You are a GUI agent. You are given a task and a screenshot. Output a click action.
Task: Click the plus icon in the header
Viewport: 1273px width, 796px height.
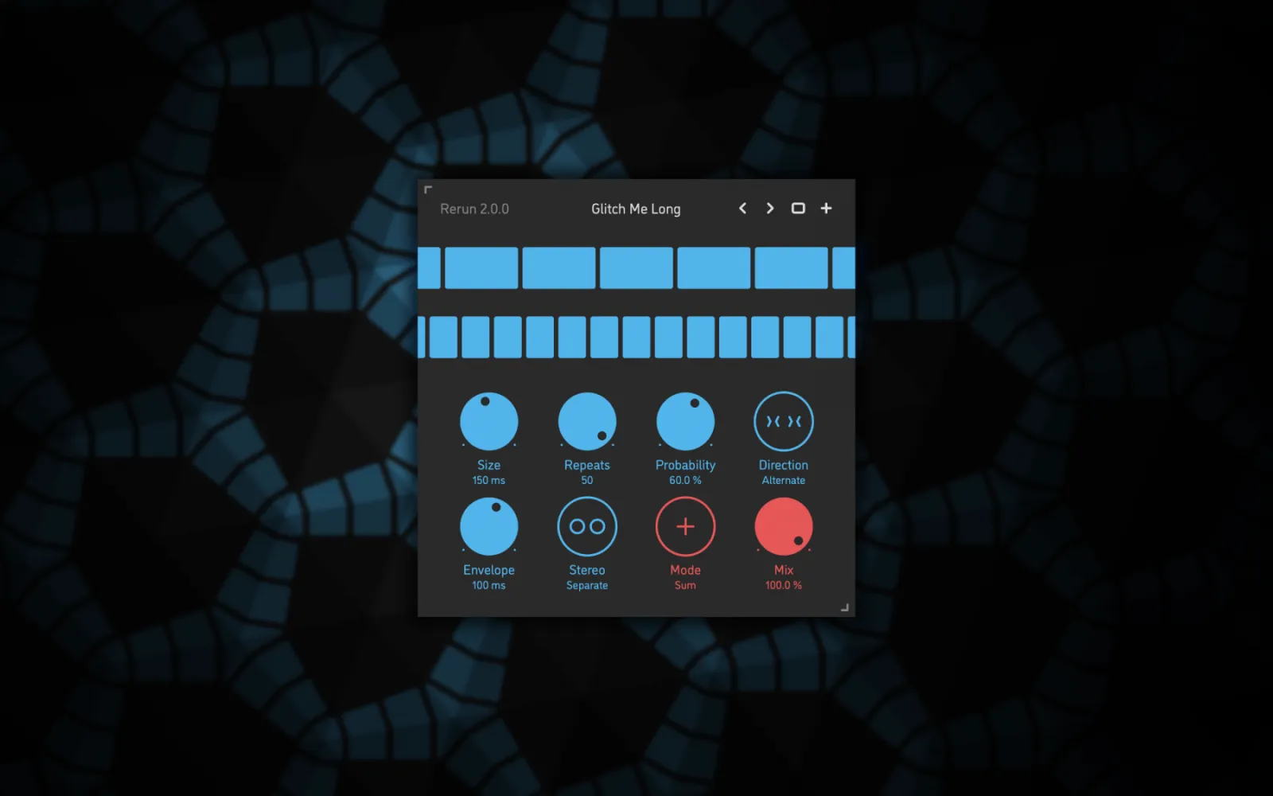(x=826, y=209)
